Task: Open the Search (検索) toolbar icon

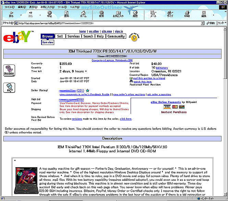Action: pos(101,14)
